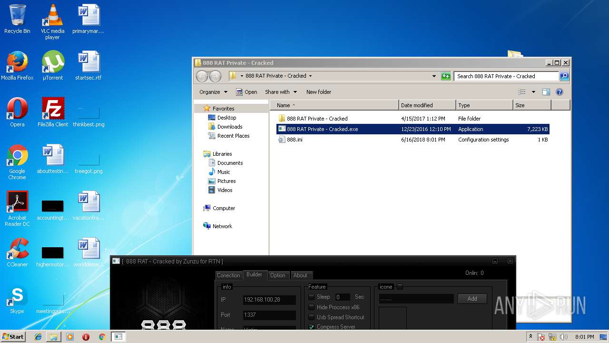Click the search magnifier icon
The height and width of the screenshot is (343, 609).
click(x=564, y=76)
